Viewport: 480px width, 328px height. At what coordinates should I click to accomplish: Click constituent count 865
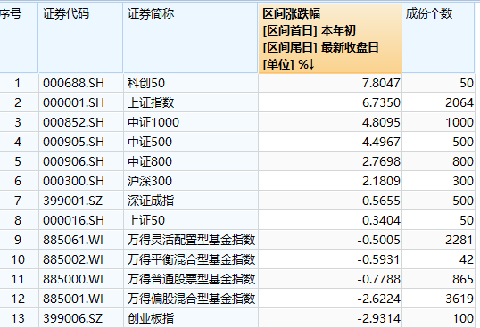coord(463,279)
